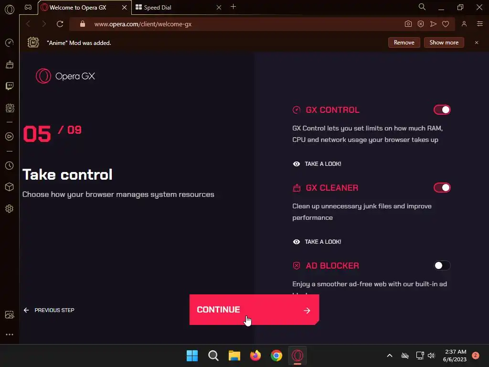Click the Opera GX logo on page
489x367 pixels.
[x=65, y=76]
